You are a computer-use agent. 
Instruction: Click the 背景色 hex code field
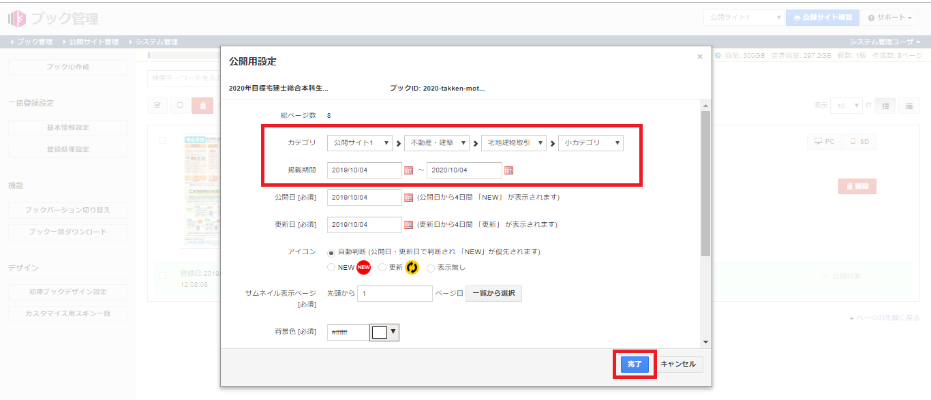(x=348, y=333)
